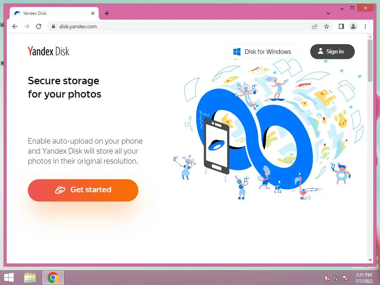Close the Yandex Disk tab
This screenshot has height=285, width=380.
click(x=92, y=13)
